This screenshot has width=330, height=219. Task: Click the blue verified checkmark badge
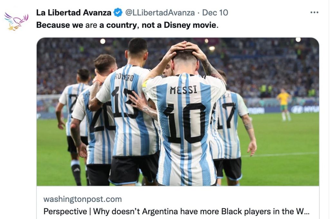click(118, 13)
